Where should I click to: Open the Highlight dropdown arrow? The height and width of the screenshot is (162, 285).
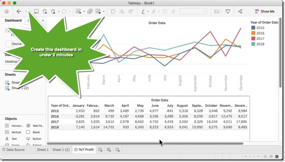pyautogui.click(x=148, y=12)
